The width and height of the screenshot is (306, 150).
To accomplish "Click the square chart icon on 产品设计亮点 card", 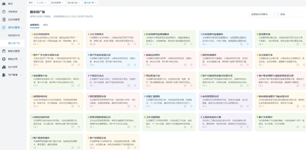I will [x=129, y=86].
